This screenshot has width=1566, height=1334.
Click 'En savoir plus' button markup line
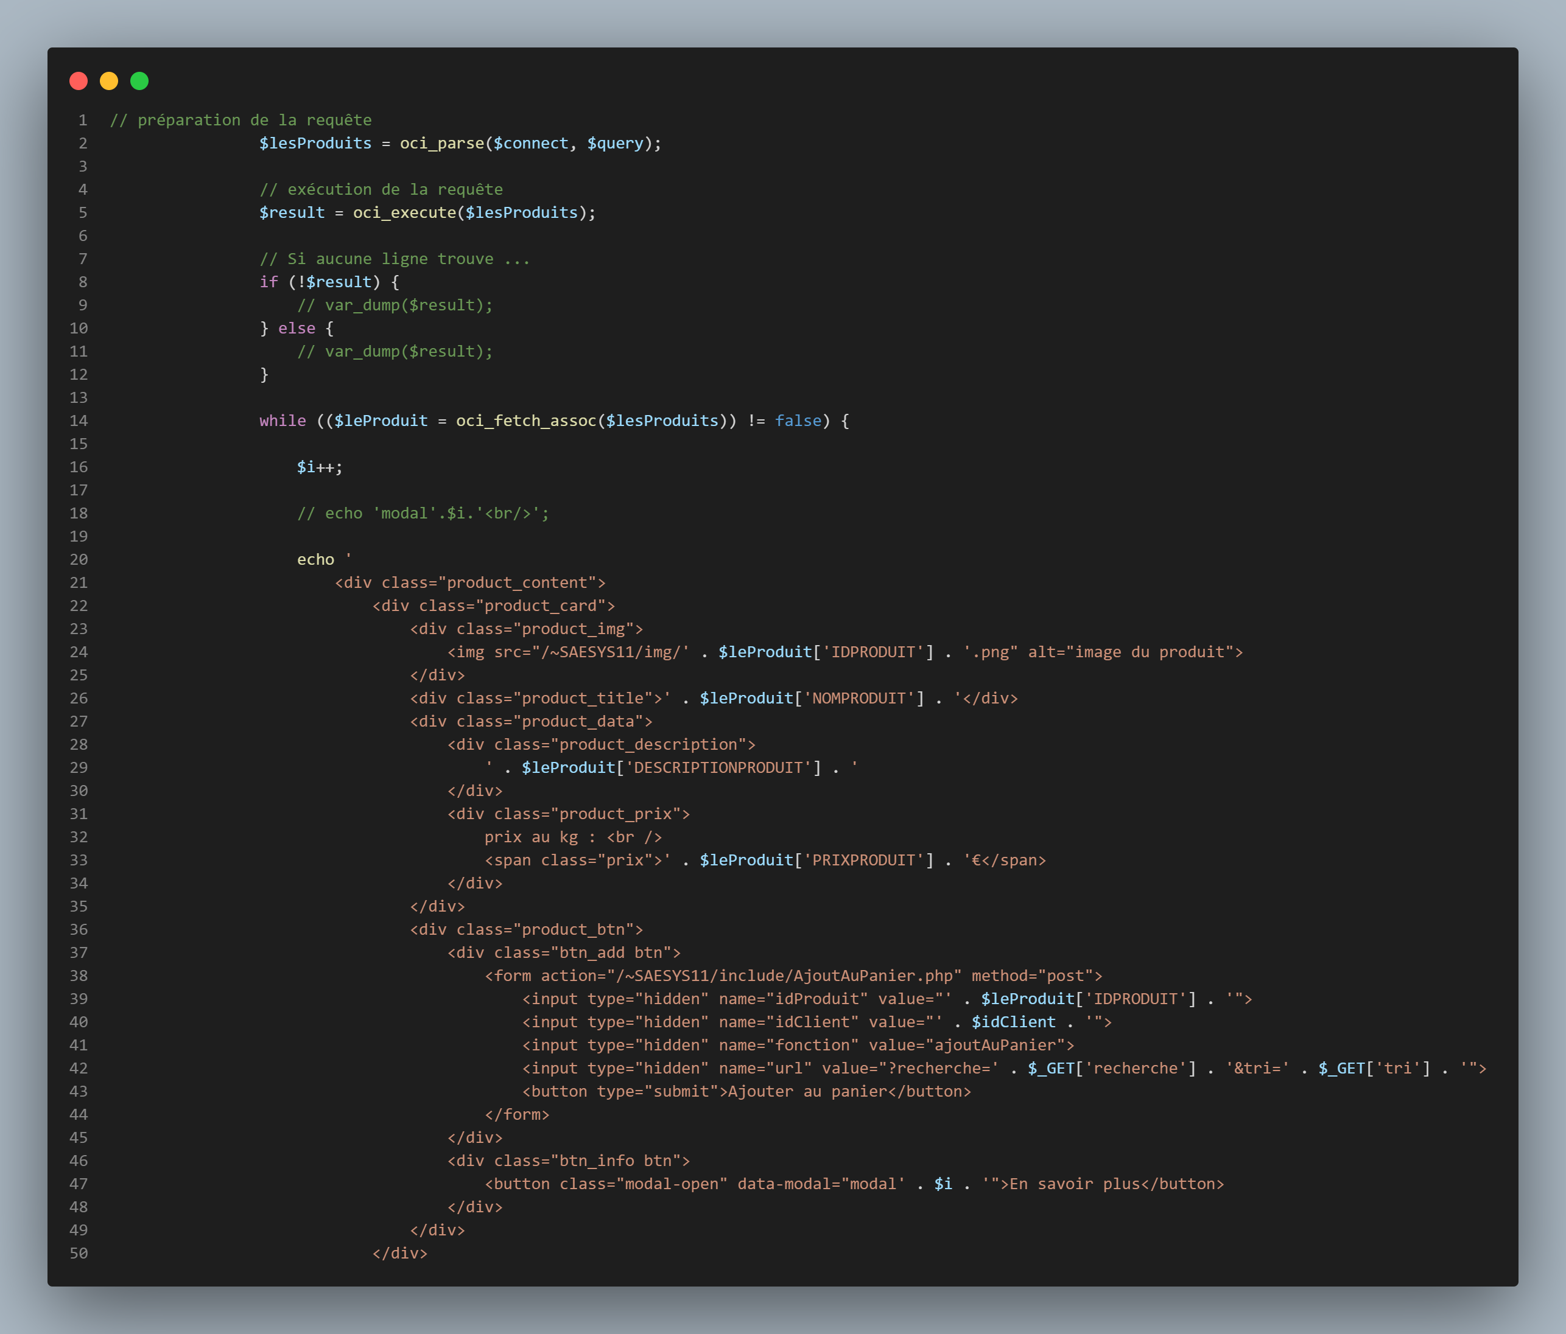(x=854, y=1184)
